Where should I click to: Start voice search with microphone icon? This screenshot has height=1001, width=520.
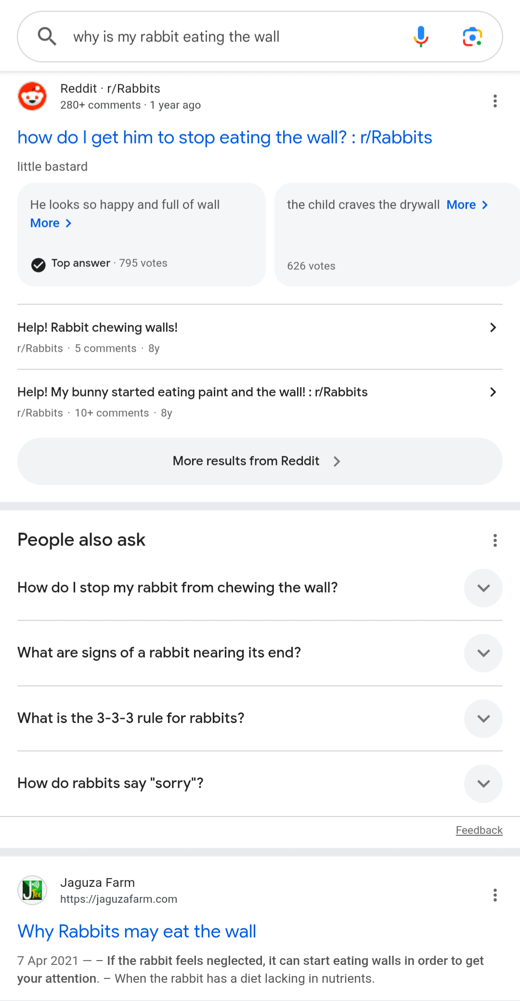click(x=421, y=37)
